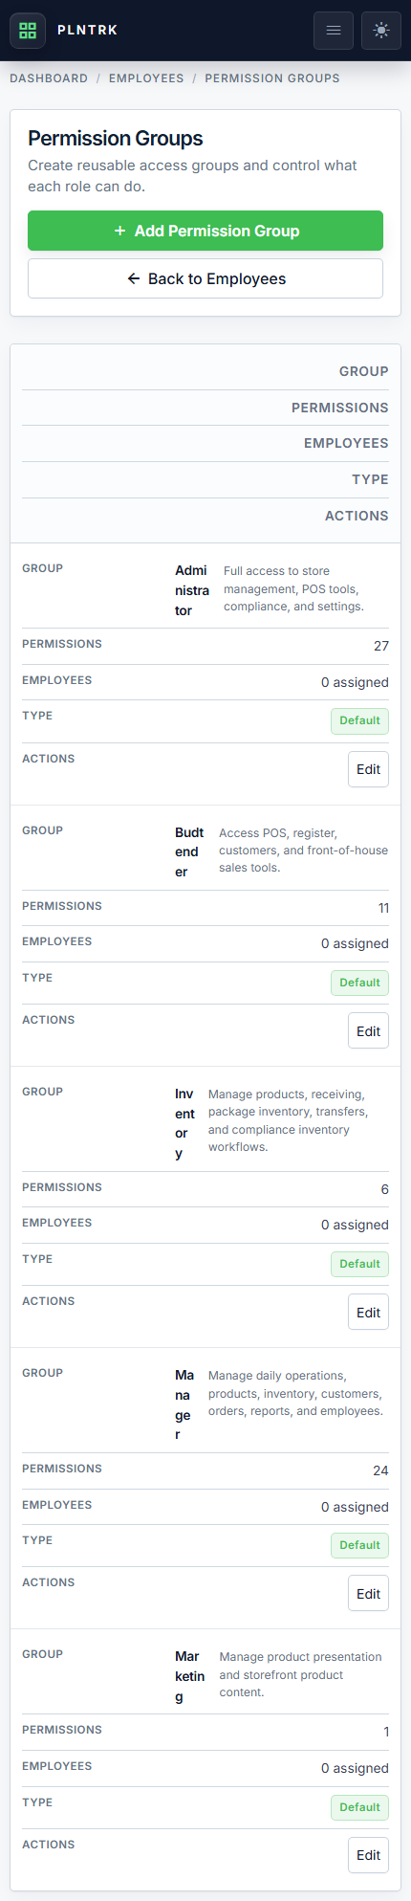Click the PLNTRK grid logo icon
The image size is (411, 1901).
click(x=28, y=30)
